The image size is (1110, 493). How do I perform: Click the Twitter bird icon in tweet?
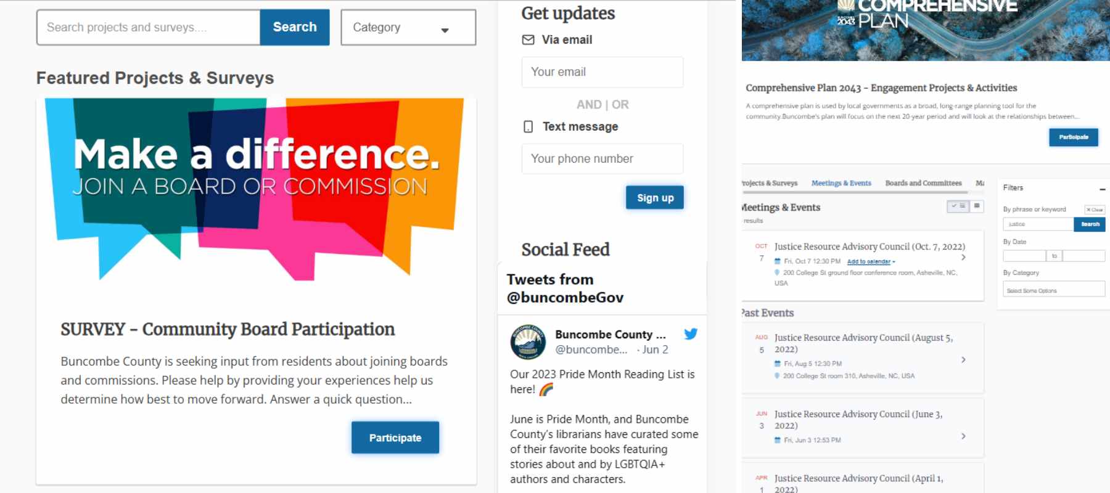click(x=691, y=334)
